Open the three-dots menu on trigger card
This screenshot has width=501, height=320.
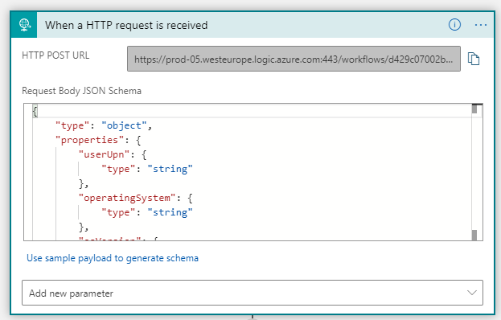[x=481, y=25]
